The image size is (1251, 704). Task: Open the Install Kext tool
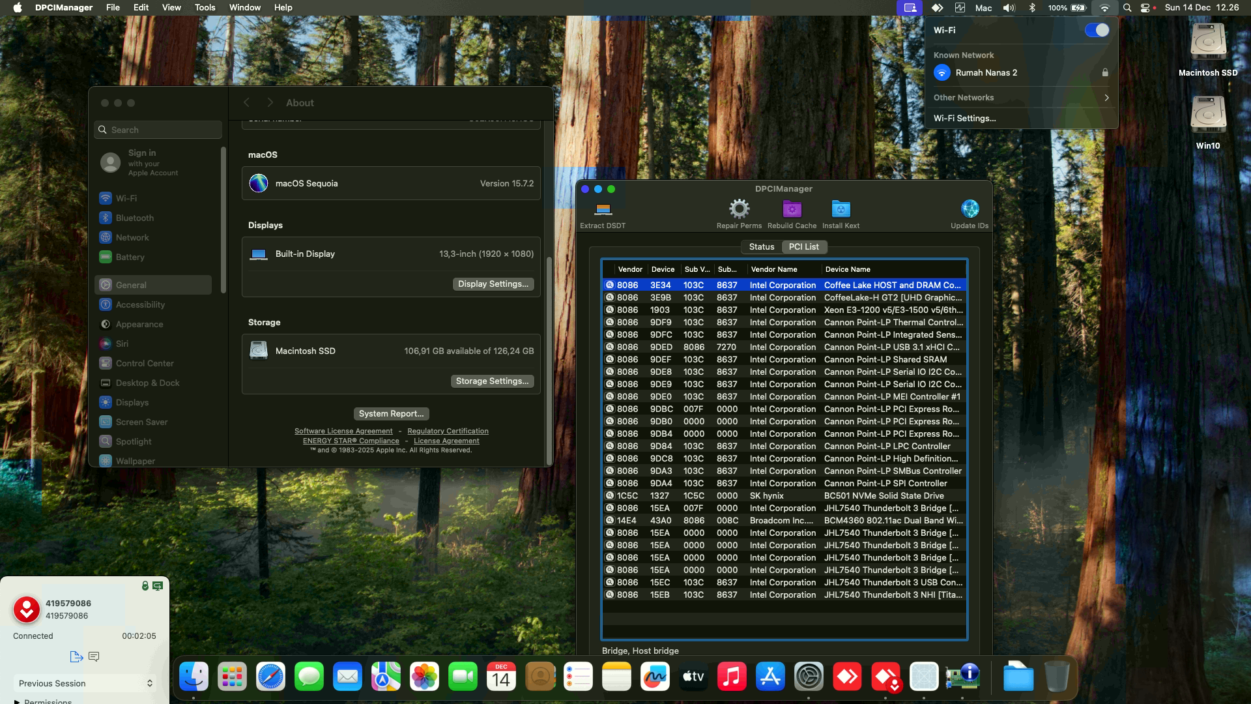(x=841, y=214)
